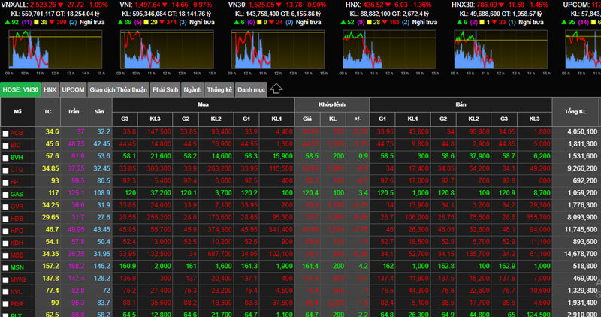
Task: Expand the Phái Sinh menu
Action: tap(165, 89)
